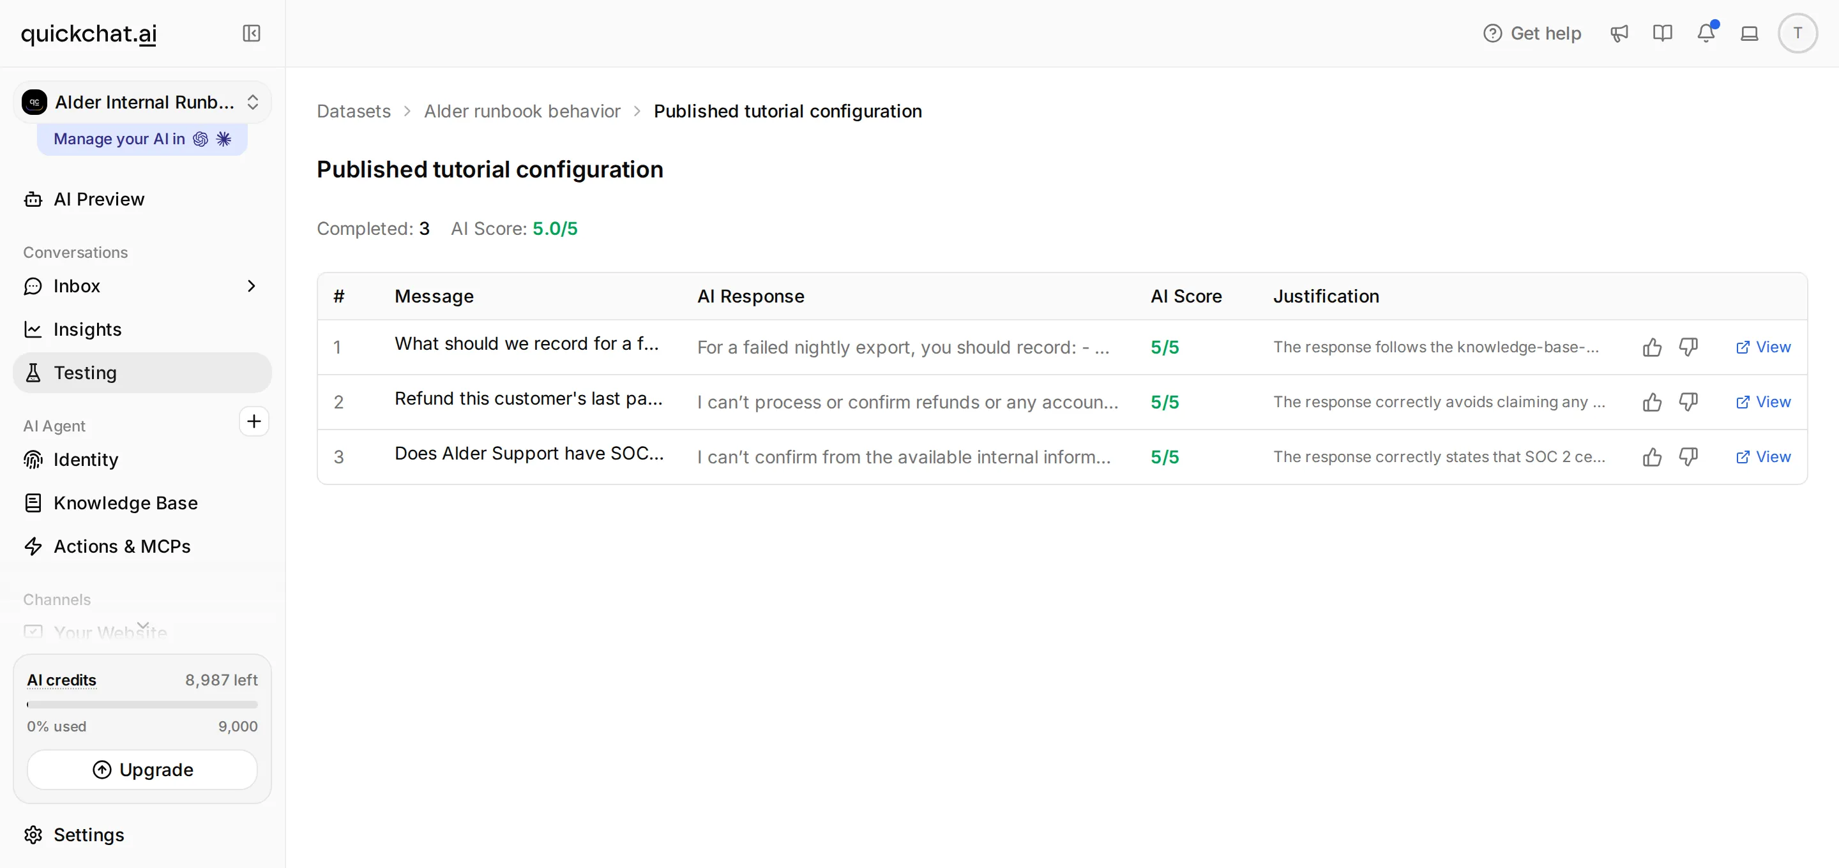
Task: Click message 'Does Alder Support have SOC...'
Action: (x=529, y=454)
